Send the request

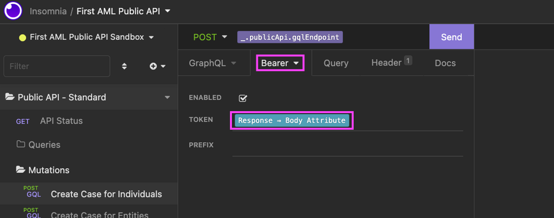coord(452,37)
